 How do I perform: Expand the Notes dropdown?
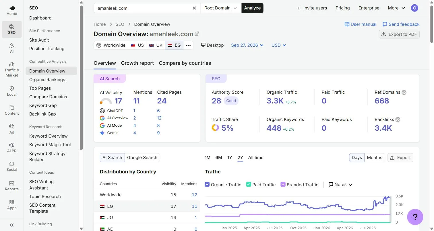(340, 185)
